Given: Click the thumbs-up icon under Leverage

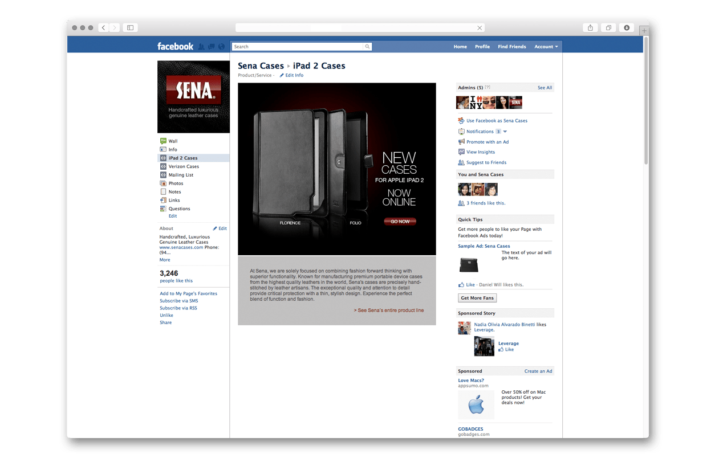Looking at the screenshot, I should (x=501, y=350).
